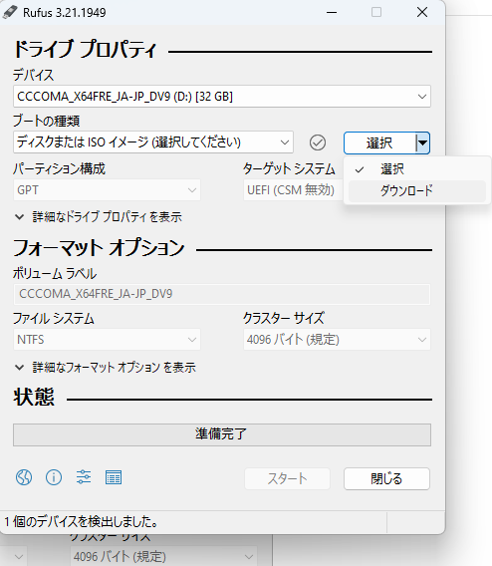This screenshot has height=566, width=492.
Task: Open the about info icon
Action: (x=54, y=477)
